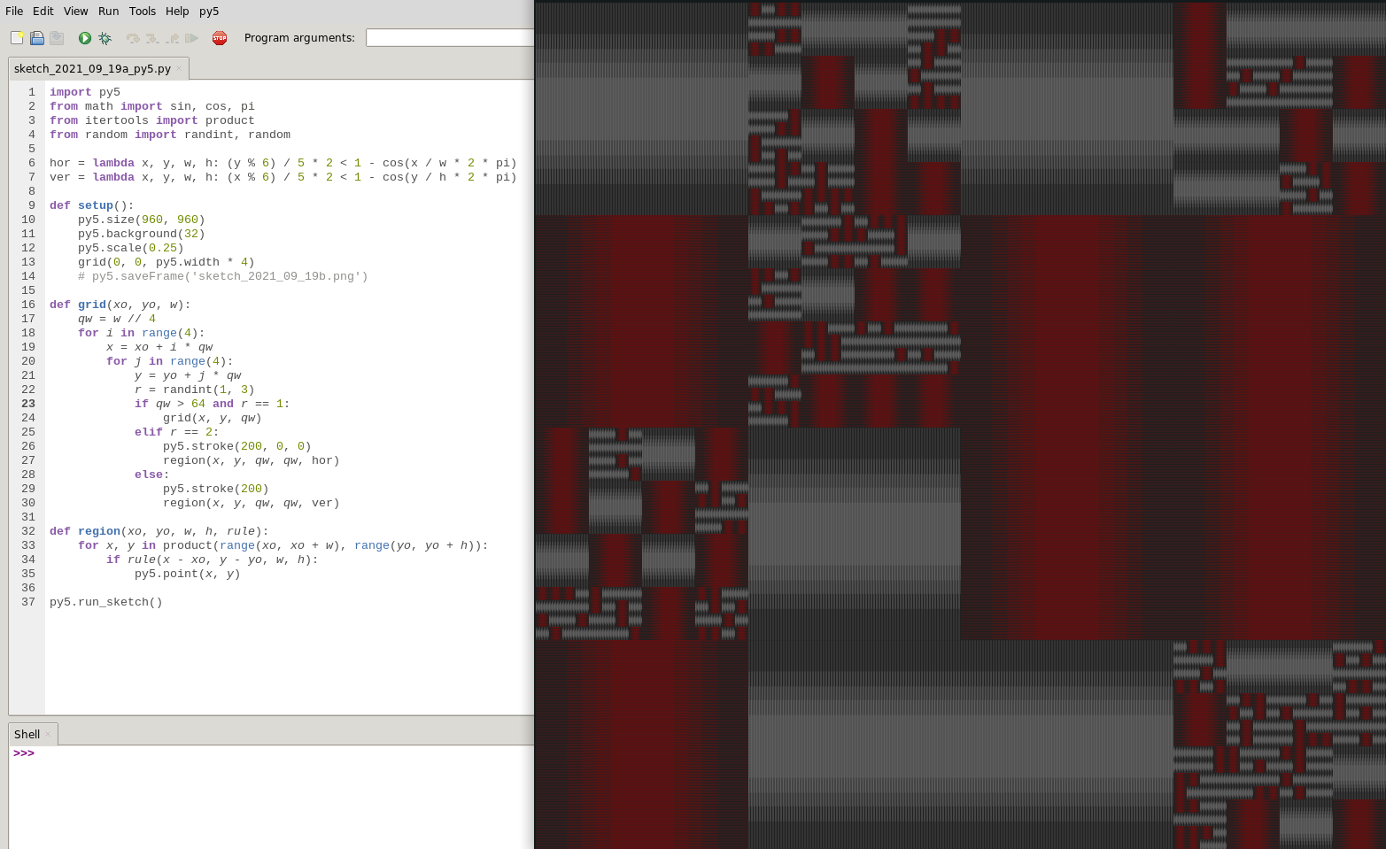The height and width of the screenshot is (849, 1386).
Task: Open the Run menu
Action: coord(108,12)
